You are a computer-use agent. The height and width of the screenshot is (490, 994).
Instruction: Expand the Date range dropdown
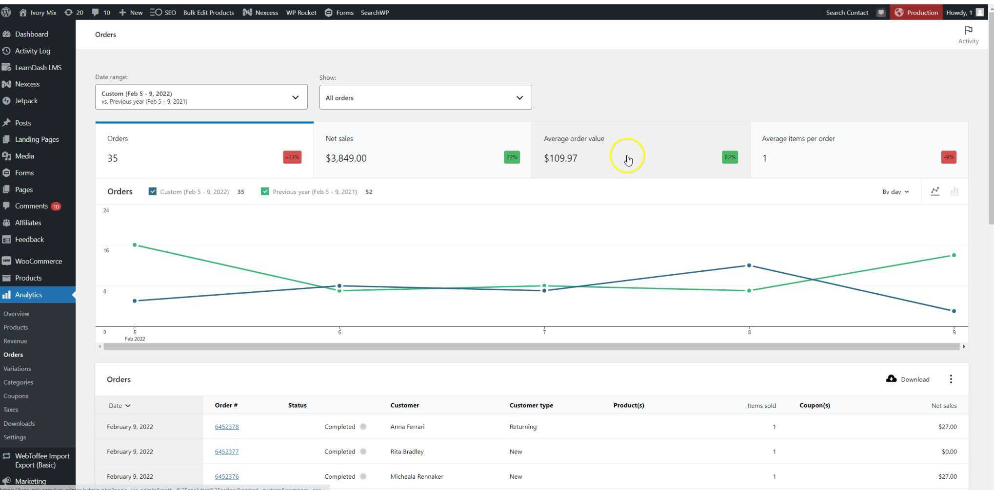tap(201, 97)
